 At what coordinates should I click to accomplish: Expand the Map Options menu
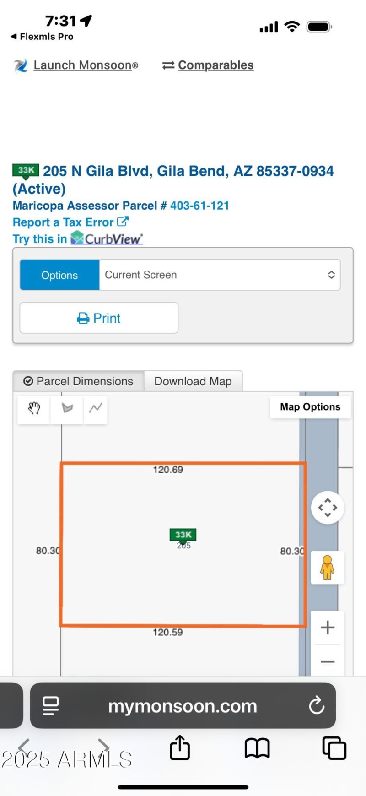click(x=310, y=407)
